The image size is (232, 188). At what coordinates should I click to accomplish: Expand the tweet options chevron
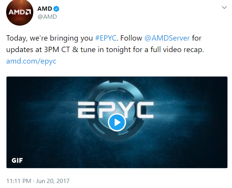click(x=224, y=7)
